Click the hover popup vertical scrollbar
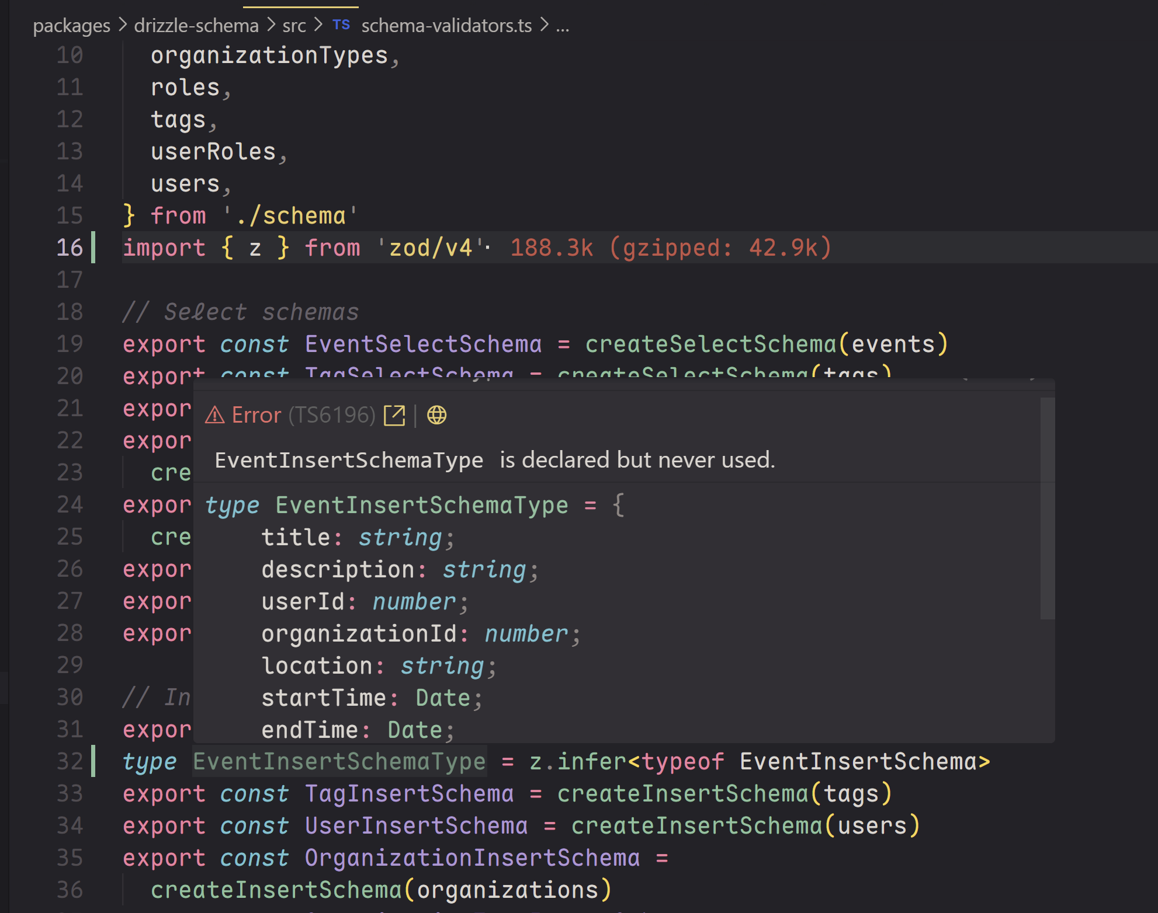Screen dimensions: 1158x913 (1047, 508)
